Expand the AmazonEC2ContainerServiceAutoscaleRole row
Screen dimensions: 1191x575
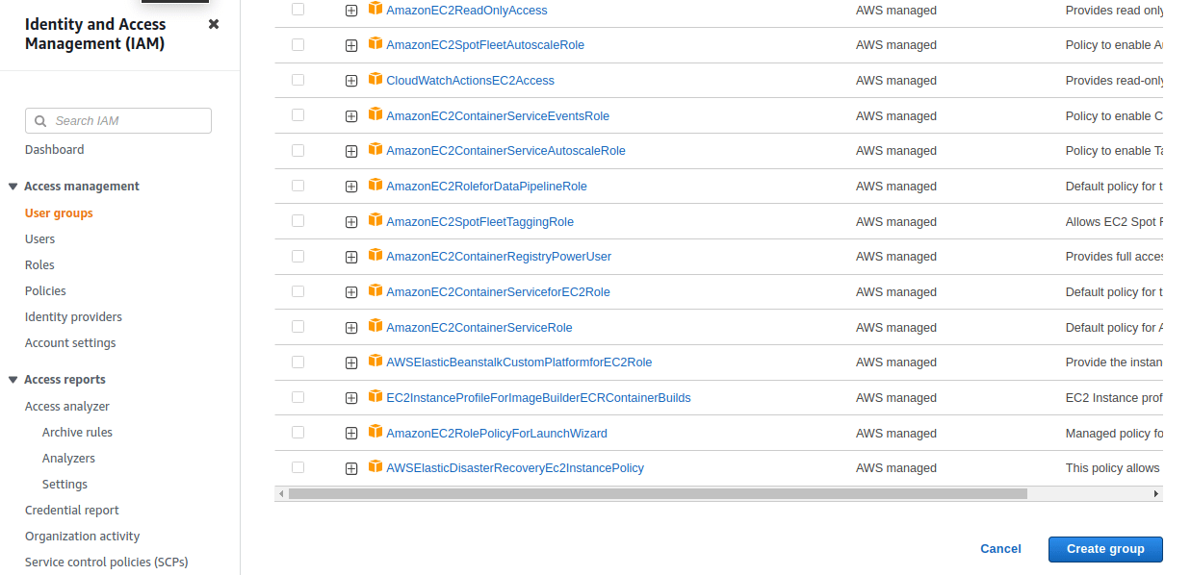pos(351,151)
